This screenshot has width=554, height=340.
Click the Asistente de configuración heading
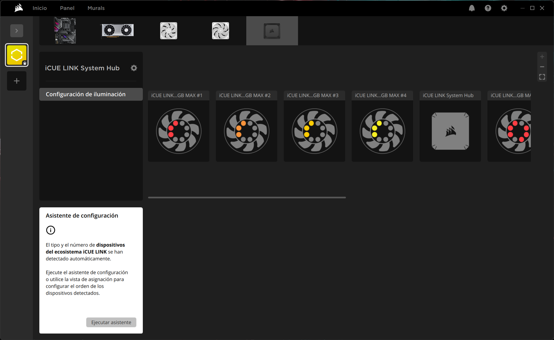click(82, 215)
